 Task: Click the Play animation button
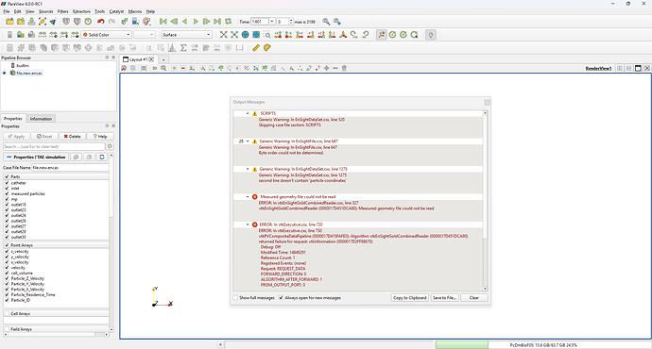[x=196, y=22]
